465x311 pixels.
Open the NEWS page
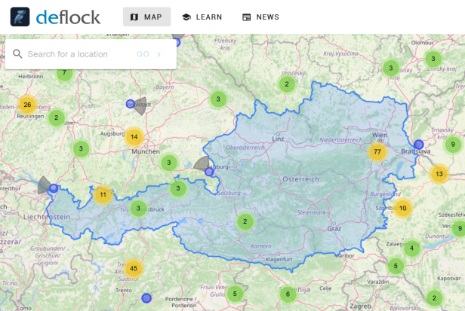pyautogui.click(x=260, y=17)
